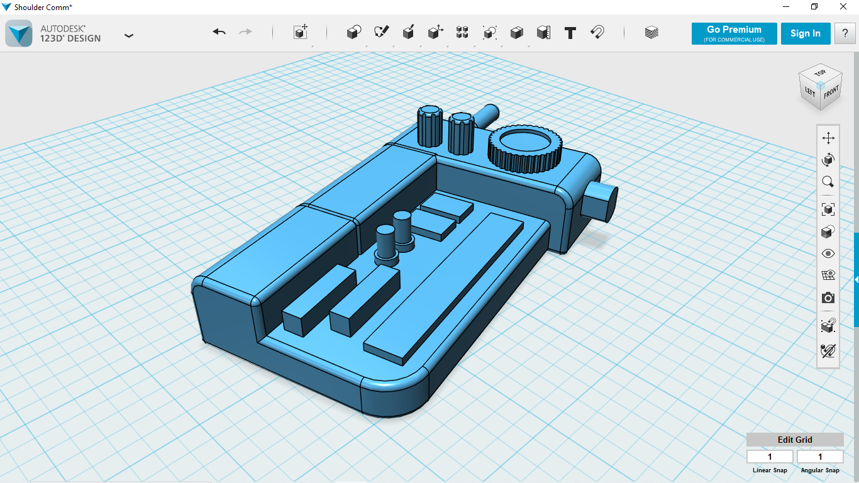The width and height of the screenshot is (859, 483).
Task: Activate the Orbit view tool
Action: [x=828, y=160]
